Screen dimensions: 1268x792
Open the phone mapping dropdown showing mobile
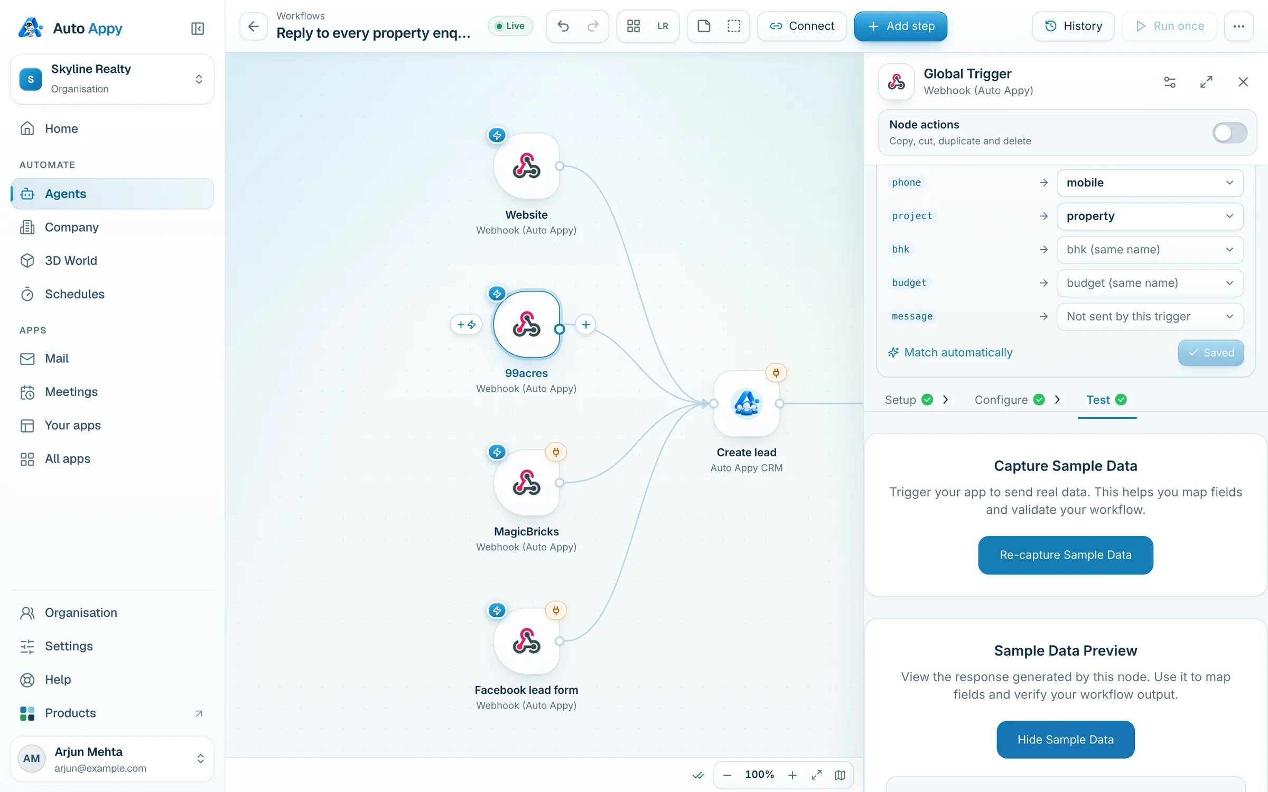pos(1150,183)
